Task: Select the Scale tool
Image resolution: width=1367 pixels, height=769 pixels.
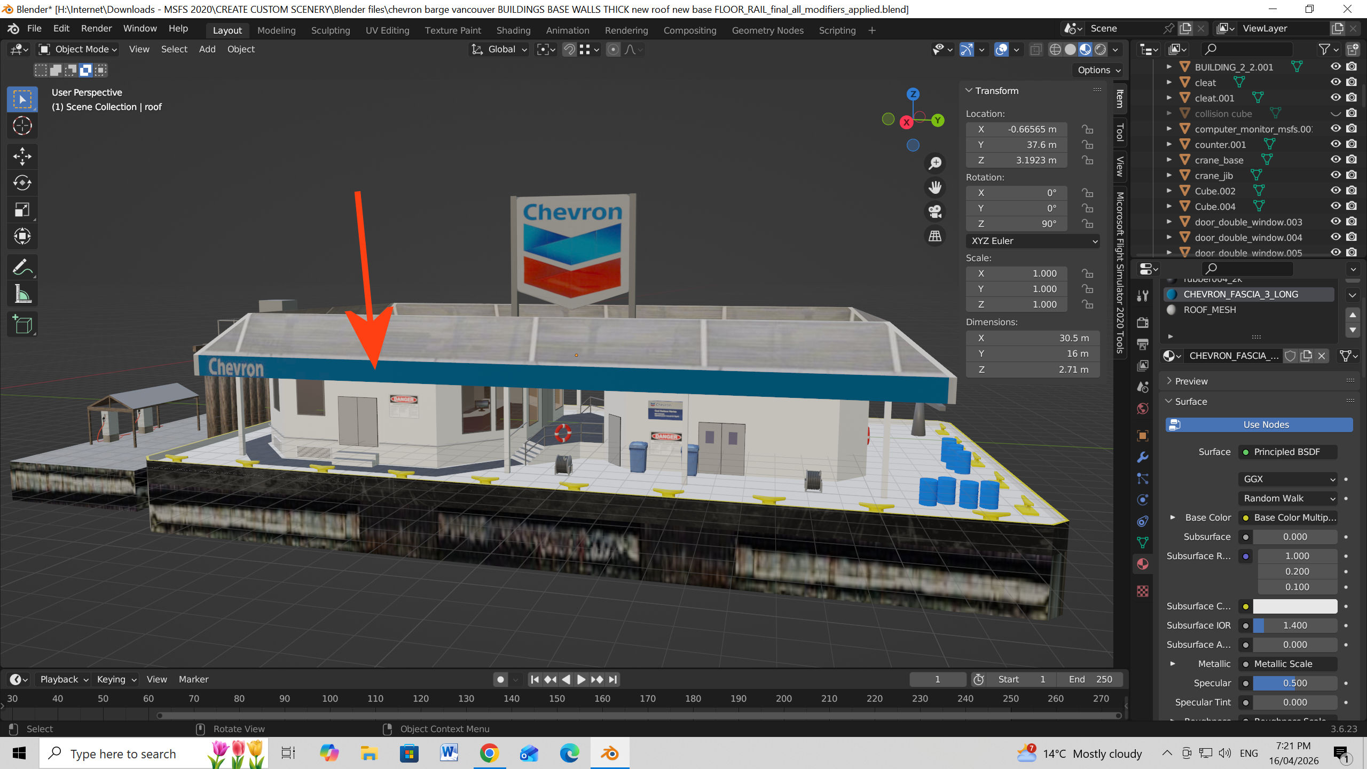Action: point(22,210)
